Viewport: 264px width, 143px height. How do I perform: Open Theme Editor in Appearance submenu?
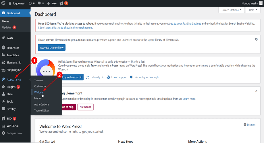[41, 110]
